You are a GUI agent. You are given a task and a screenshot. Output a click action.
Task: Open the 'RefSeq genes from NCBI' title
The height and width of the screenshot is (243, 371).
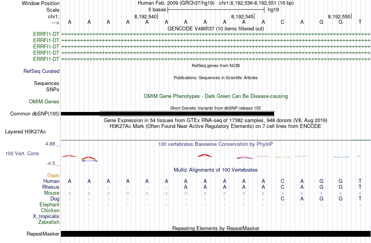[216, 66]
